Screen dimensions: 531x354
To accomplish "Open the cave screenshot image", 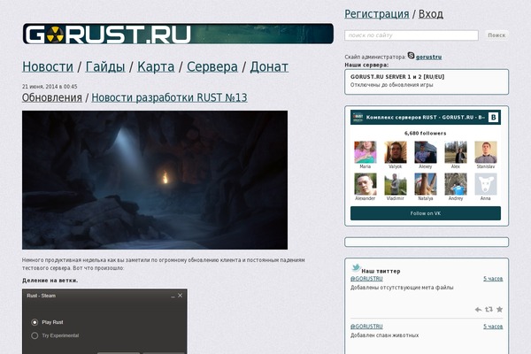I will click(155, 181).
